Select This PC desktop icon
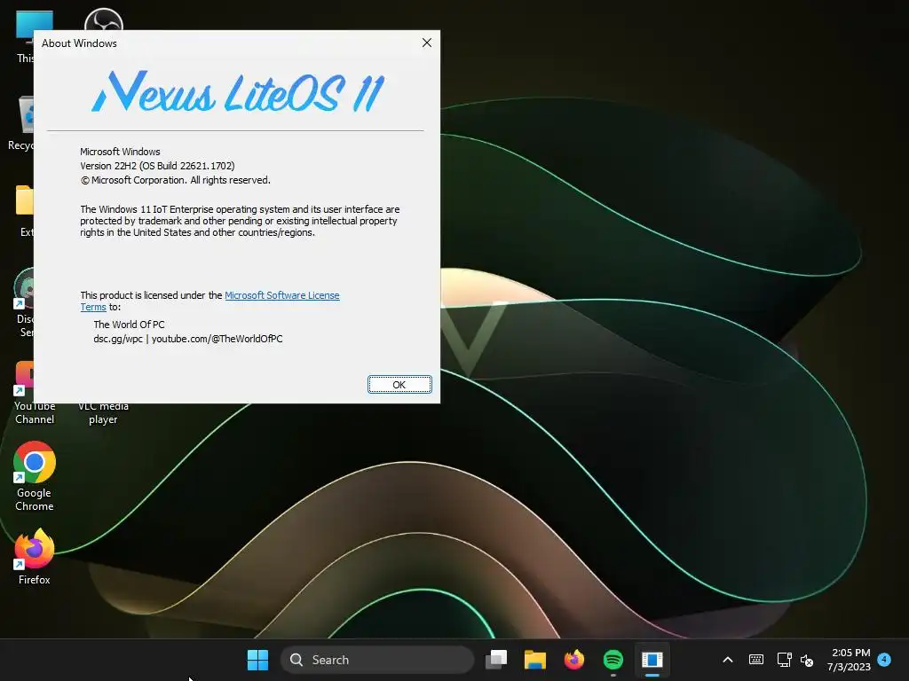The height and width of the screenshot is (681, 909). click(x=24, y=35)
